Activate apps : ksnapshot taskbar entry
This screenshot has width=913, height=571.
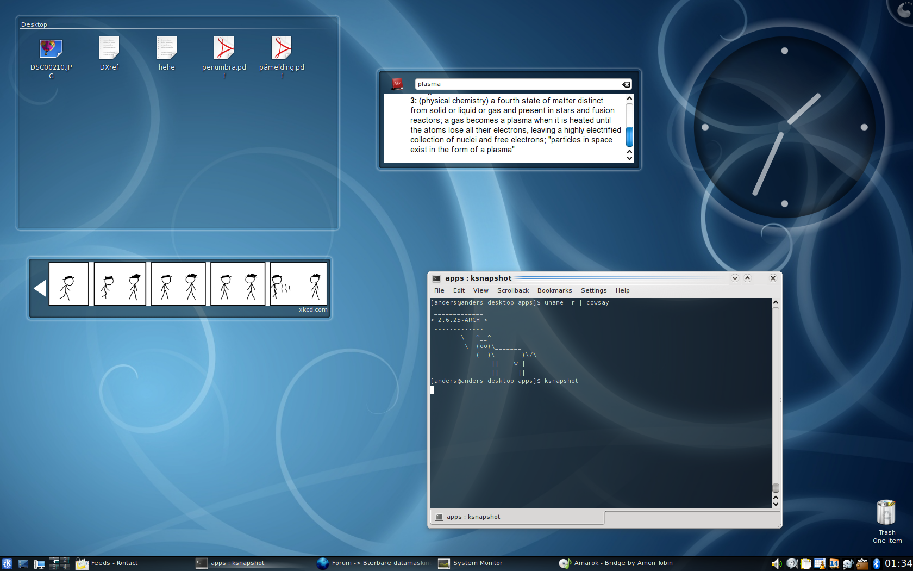tap(253, 563)
